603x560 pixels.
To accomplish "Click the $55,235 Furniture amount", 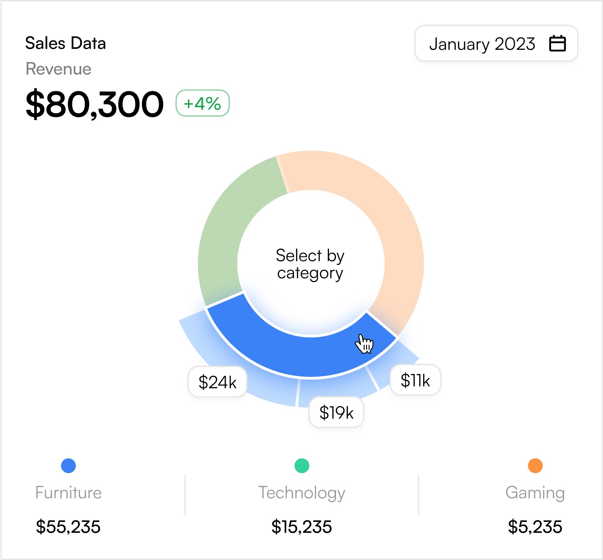I will (68, 527).
